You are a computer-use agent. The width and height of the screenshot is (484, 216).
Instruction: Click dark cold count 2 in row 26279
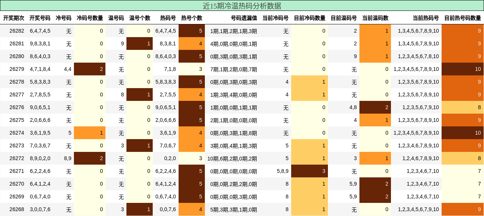(90, 69)
